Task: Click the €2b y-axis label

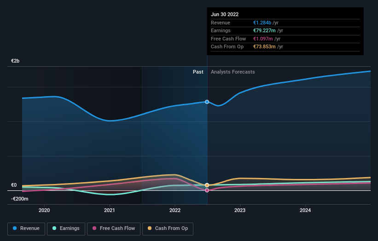Action: click(x=15, y=61)
